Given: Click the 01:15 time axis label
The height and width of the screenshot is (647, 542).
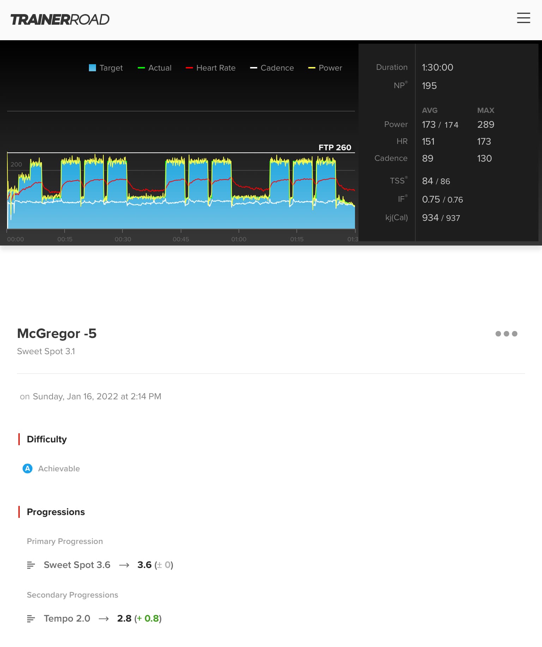Looking at the screenshot, I should coord(297,239).
